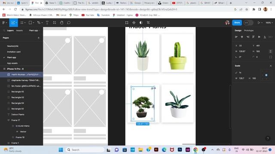Screen dimensions: 275x154
Task: Select center anchor in scale origin grid
Action: click(x=266, y=75)
